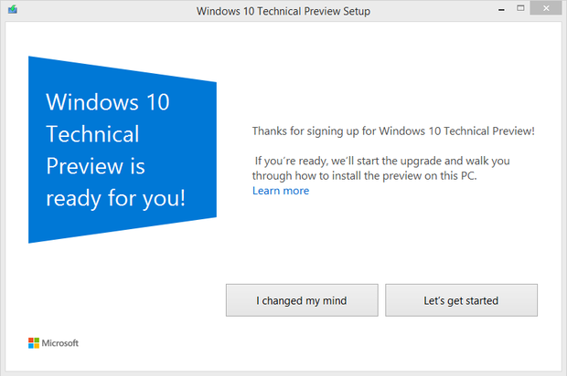Minimize the Technical Preview Setup window
The width and height of the screenshot is (567, 376).
[x=495, y=10]
